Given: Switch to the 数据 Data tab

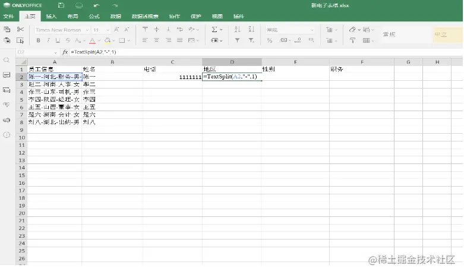Looking at the screenshot, I should [x=116, y=16].
